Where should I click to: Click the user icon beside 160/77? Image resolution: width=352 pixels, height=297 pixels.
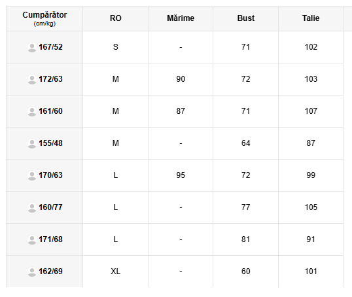coord(32,207)
